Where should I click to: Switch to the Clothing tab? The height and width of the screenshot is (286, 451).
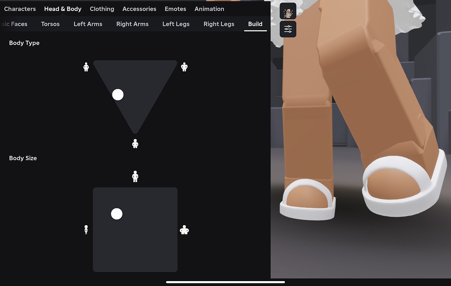coord(102,8)
